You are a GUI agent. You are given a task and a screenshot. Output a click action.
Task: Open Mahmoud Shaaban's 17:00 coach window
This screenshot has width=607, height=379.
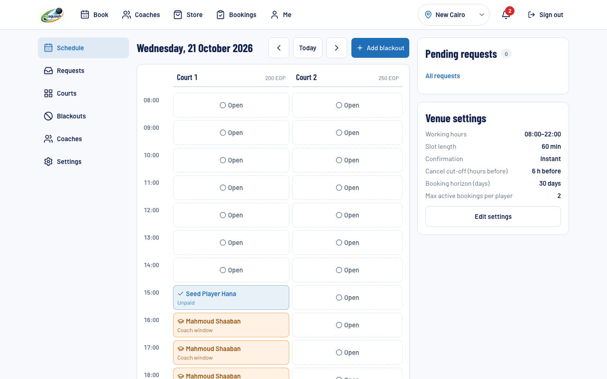(231, 352)
